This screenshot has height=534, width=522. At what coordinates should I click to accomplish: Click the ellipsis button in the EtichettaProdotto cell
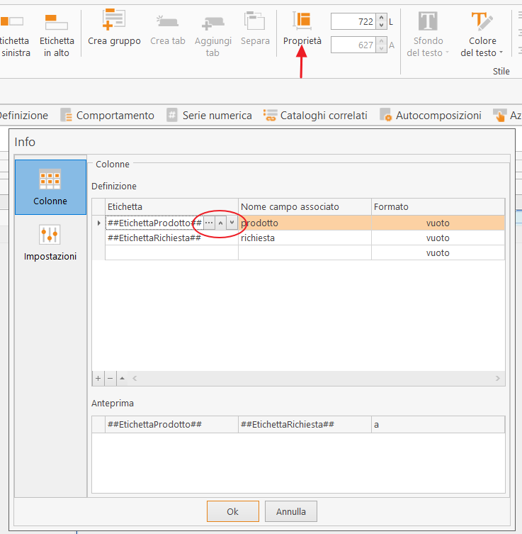click(x=209, y=223)
